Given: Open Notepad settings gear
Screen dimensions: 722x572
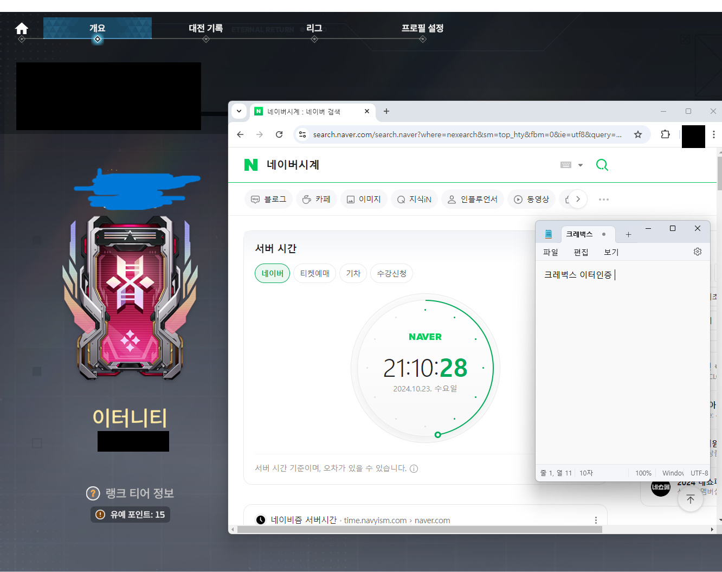Looking at the screenshot, I should tap(698, 252).
